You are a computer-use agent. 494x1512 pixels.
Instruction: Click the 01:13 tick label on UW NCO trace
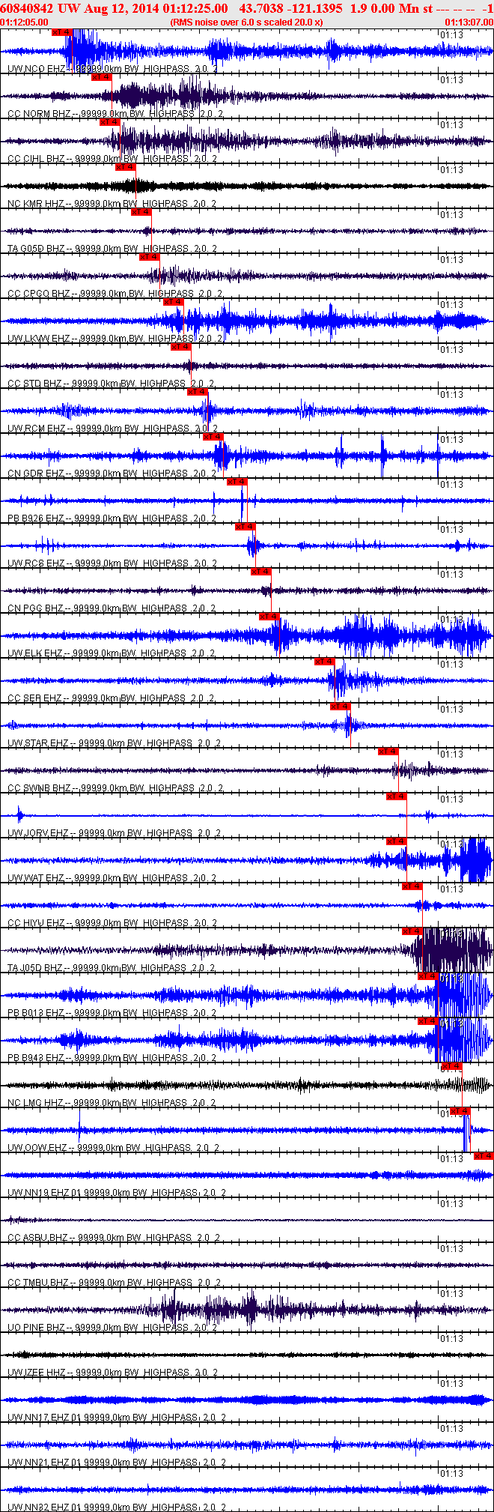click(451, 35)
